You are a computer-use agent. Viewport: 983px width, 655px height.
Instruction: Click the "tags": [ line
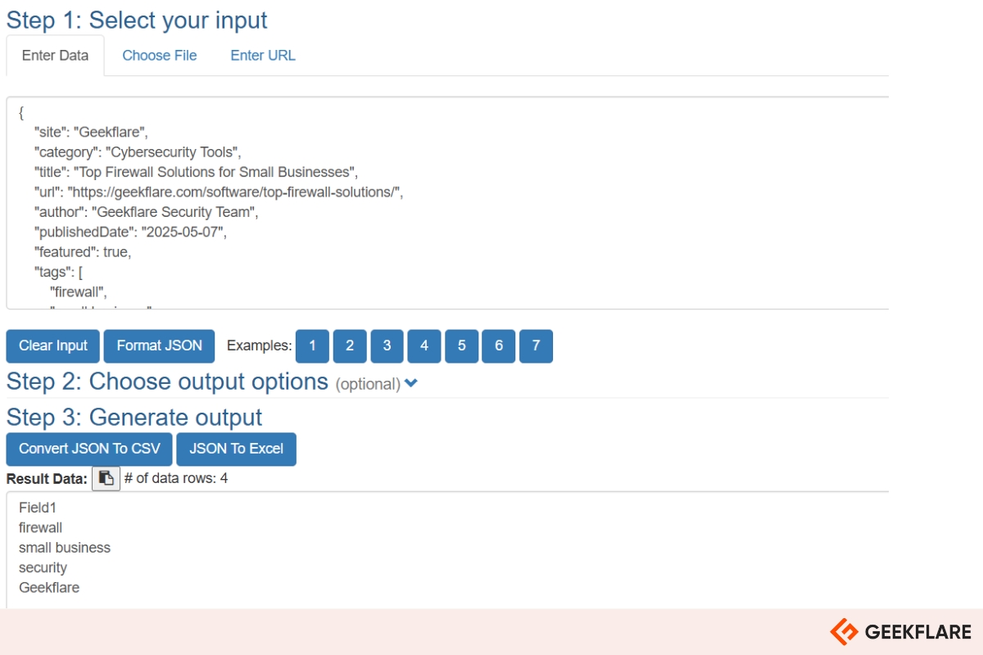pos(58,273)
